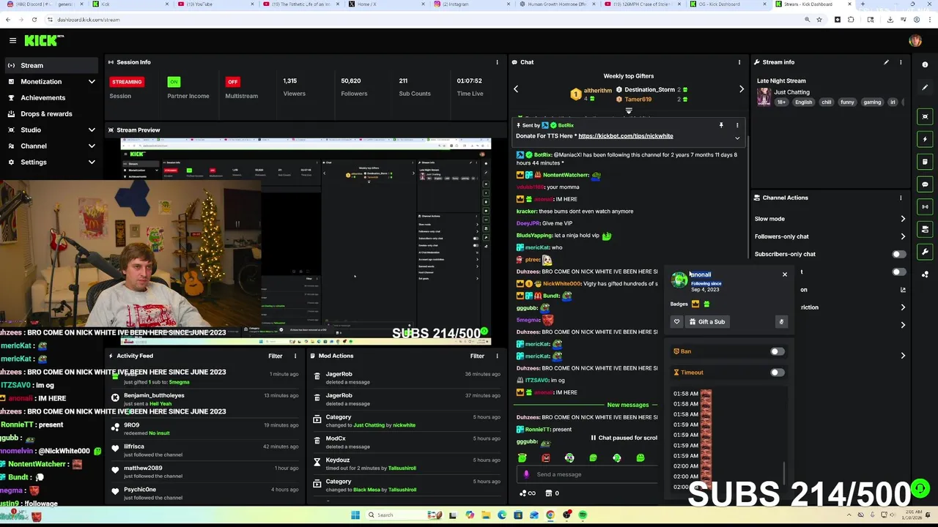Open the kickbot.com tips link
The width and height of the screenshot is (938, 527).
coord(625,136)
